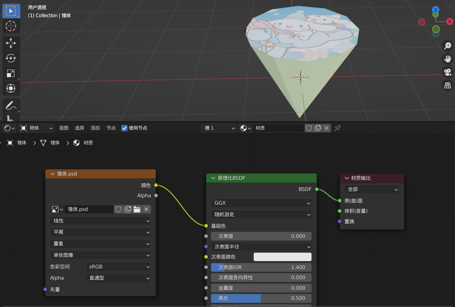The width and height of the screenshot is (455, 307).
Task: Open the 槽 1 slot dropdown
Action: tap(219, 128)
